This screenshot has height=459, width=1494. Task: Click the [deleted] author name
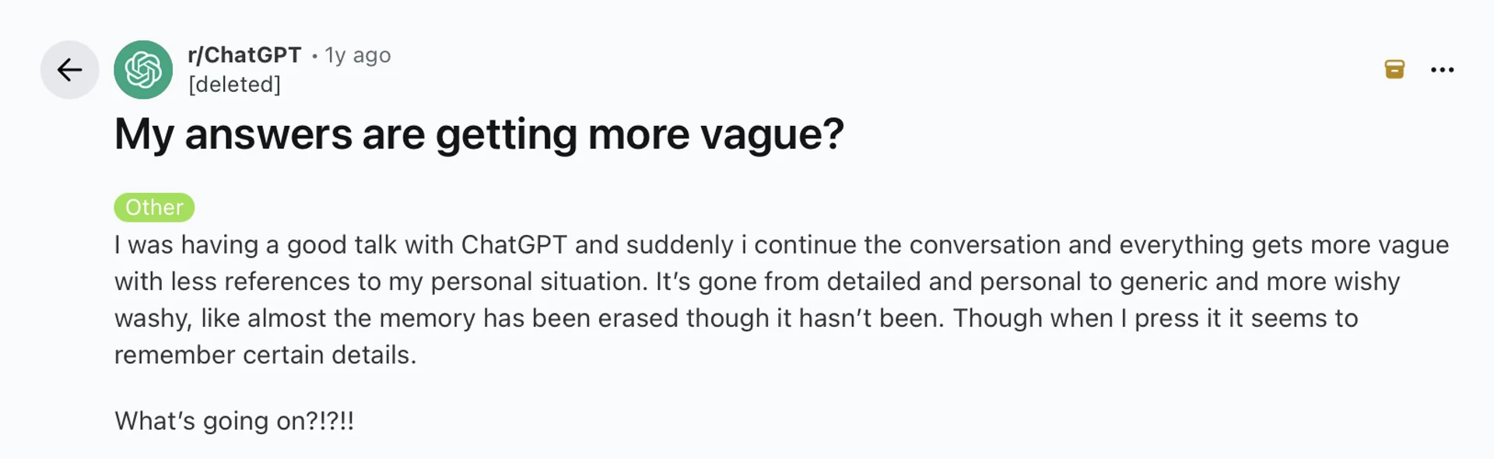pyautogui.click(x=235, y=84)
